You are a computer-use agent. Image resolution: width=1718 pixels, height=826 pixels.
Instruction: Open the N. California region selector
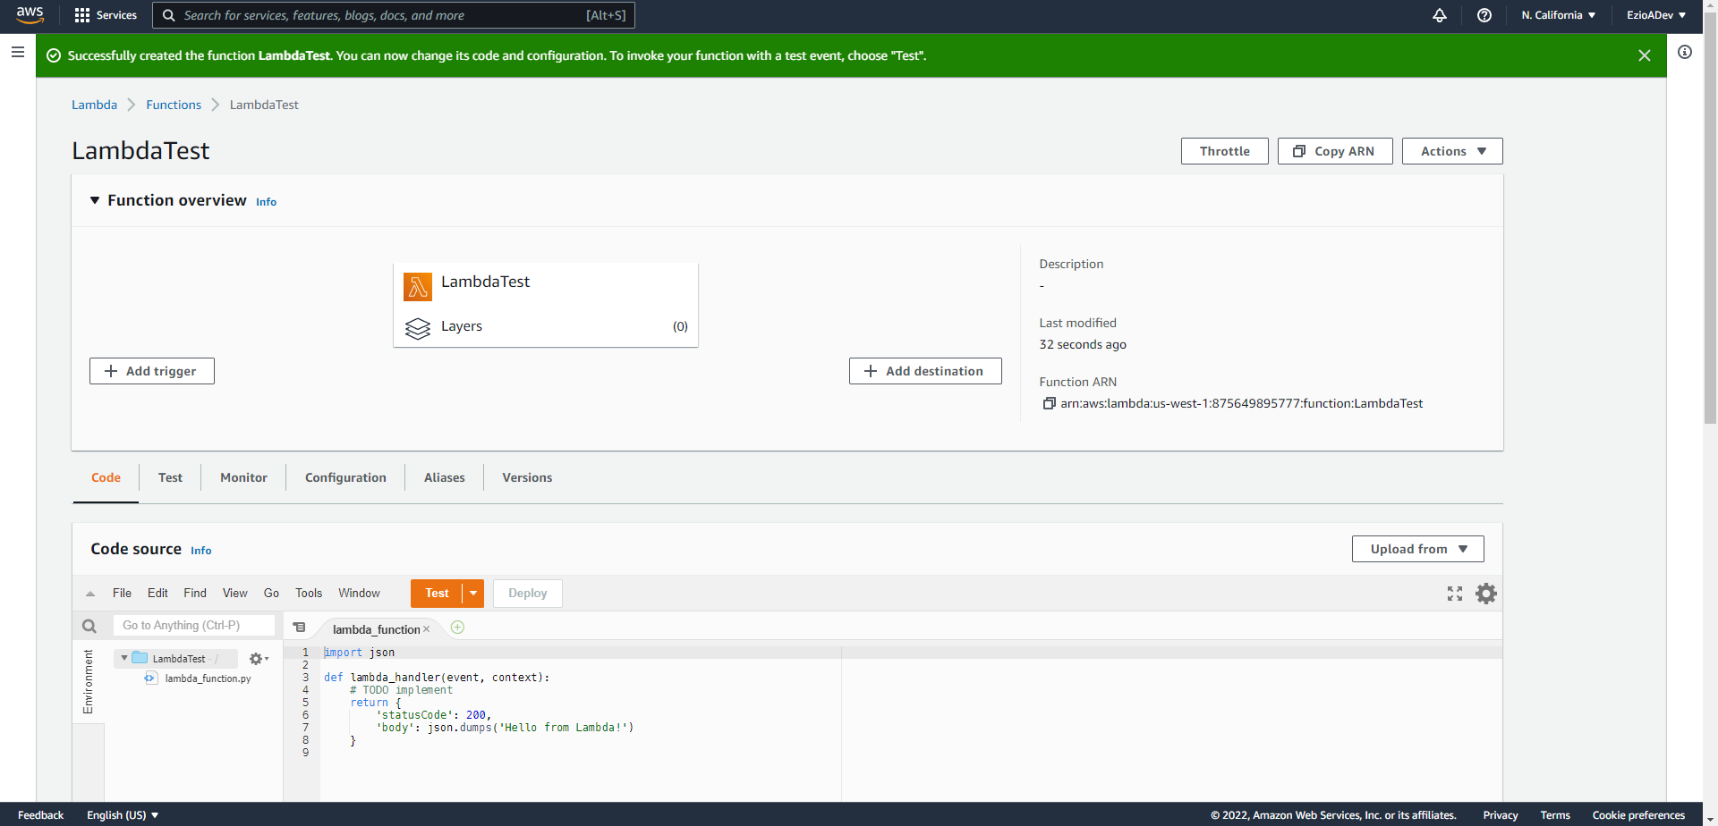(1558, 15)
